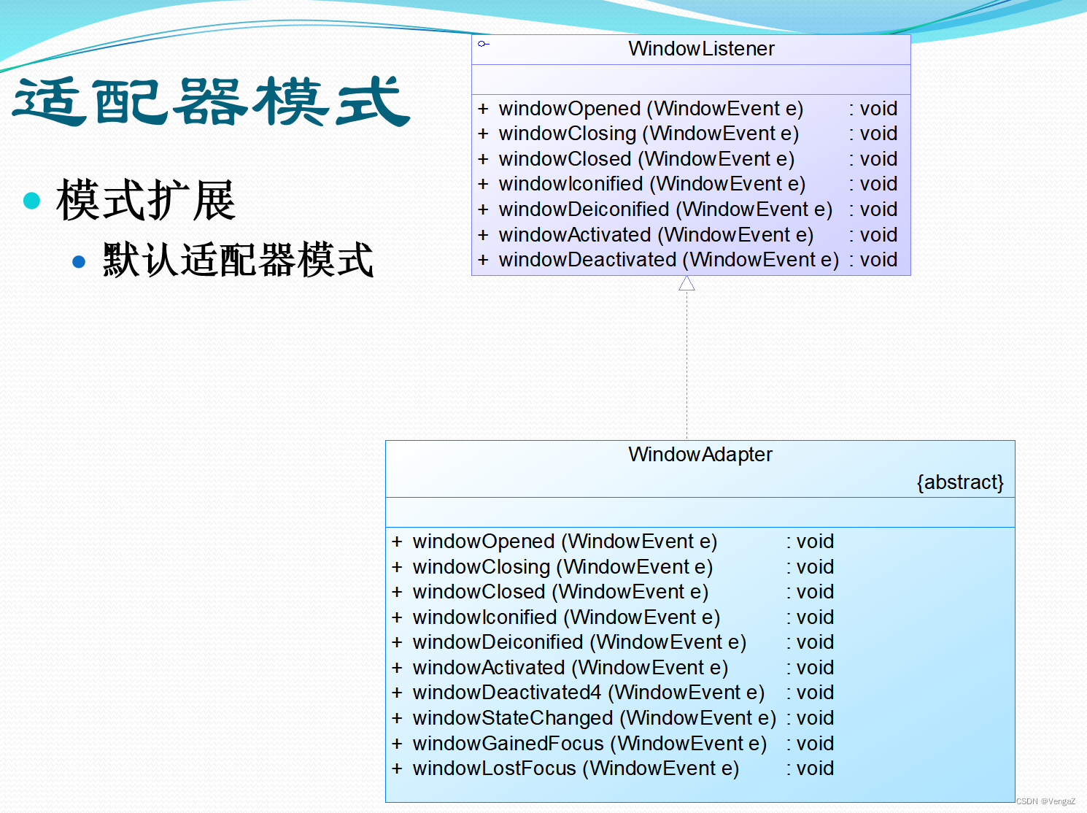Screen dimensions: 1087x813
Task: Select windowOpened method in WindowAdapter
Action: point(613,542)
